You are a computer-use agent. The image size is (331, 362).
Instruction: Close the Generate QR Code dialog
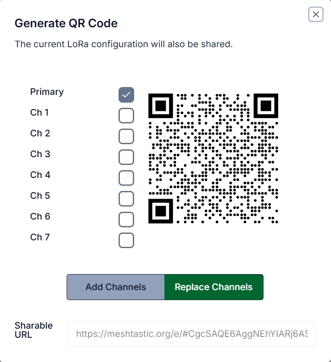click(315, 14)
